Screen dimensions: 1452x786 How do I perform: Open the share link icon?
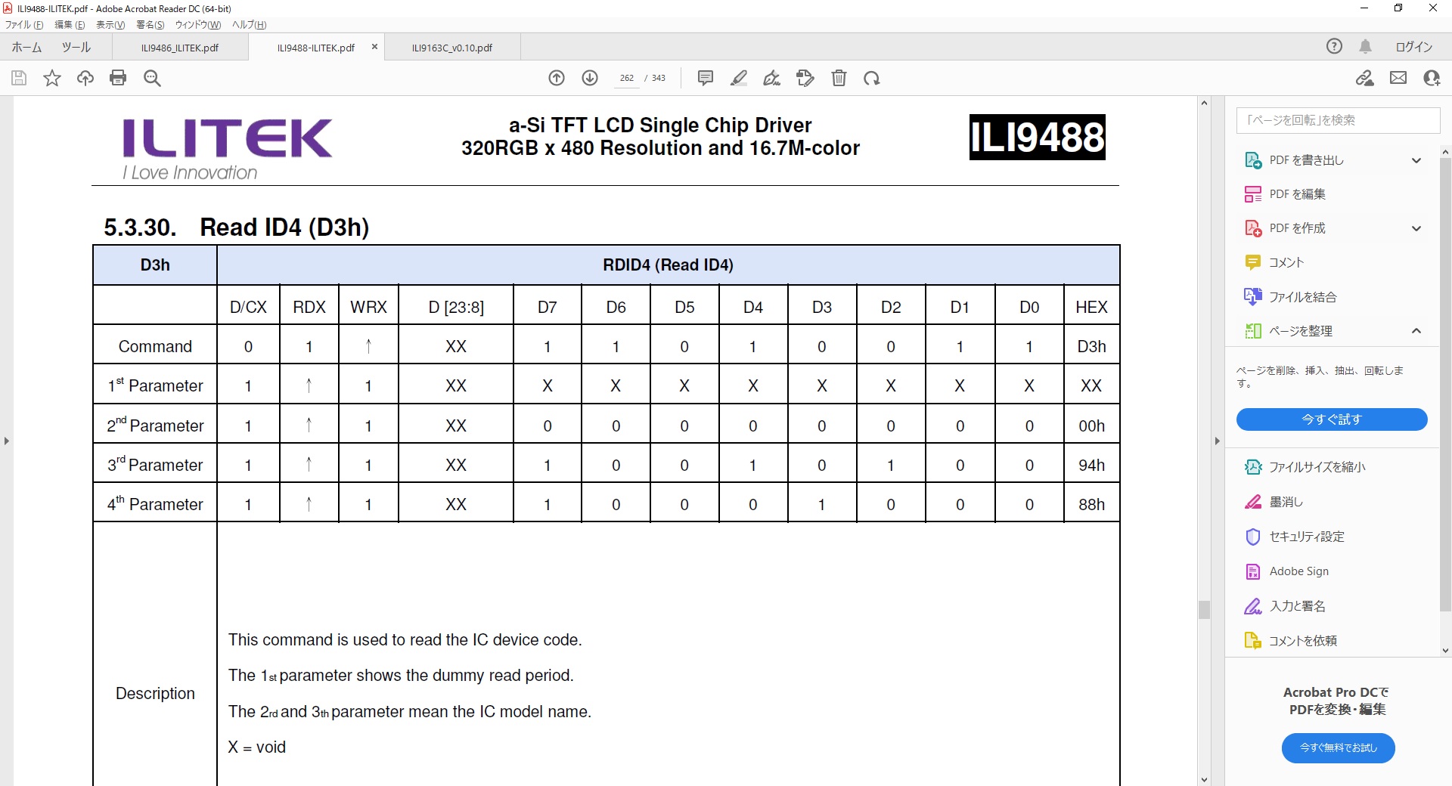coord(1365,78)
